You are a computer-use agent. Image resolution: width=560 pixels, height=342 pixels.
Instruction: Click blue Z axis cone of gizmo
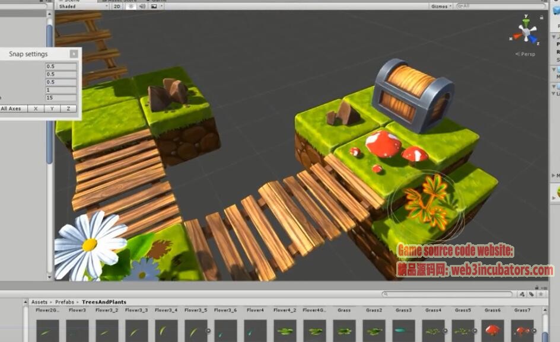533,40
